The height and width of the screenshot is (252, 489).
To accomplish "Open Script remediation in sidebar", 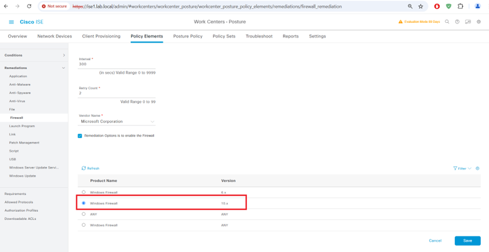I will tap(14, 151).
